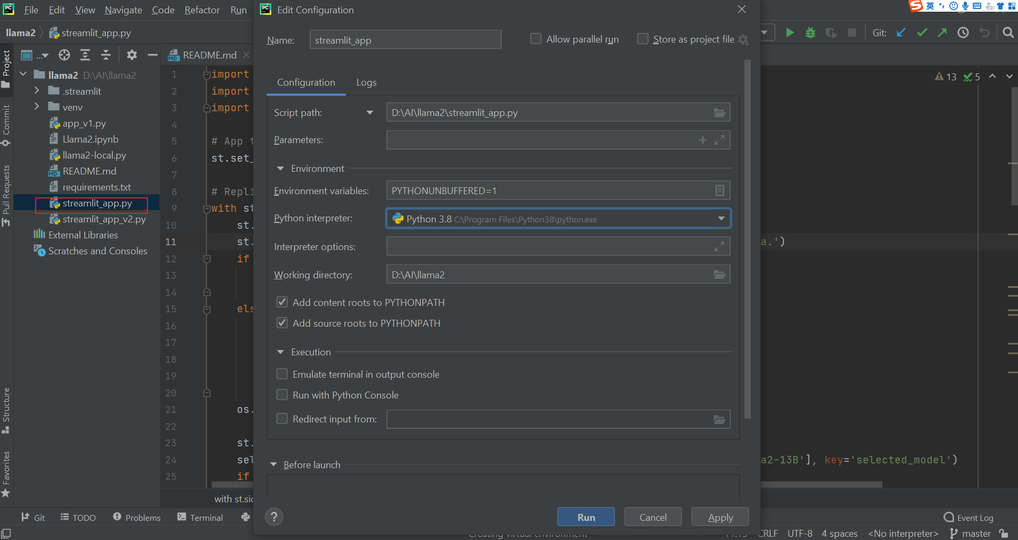Collapse the Environment section
The image size is (1018, 540).
tap(280, 169)
